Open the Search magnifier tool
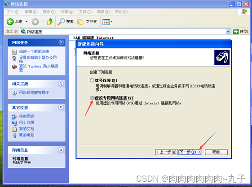The image size is (252, 187). point(61,21)
